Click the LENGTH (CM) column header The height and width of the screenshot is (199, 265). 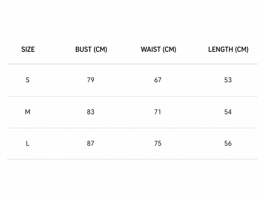coord(228,49)
